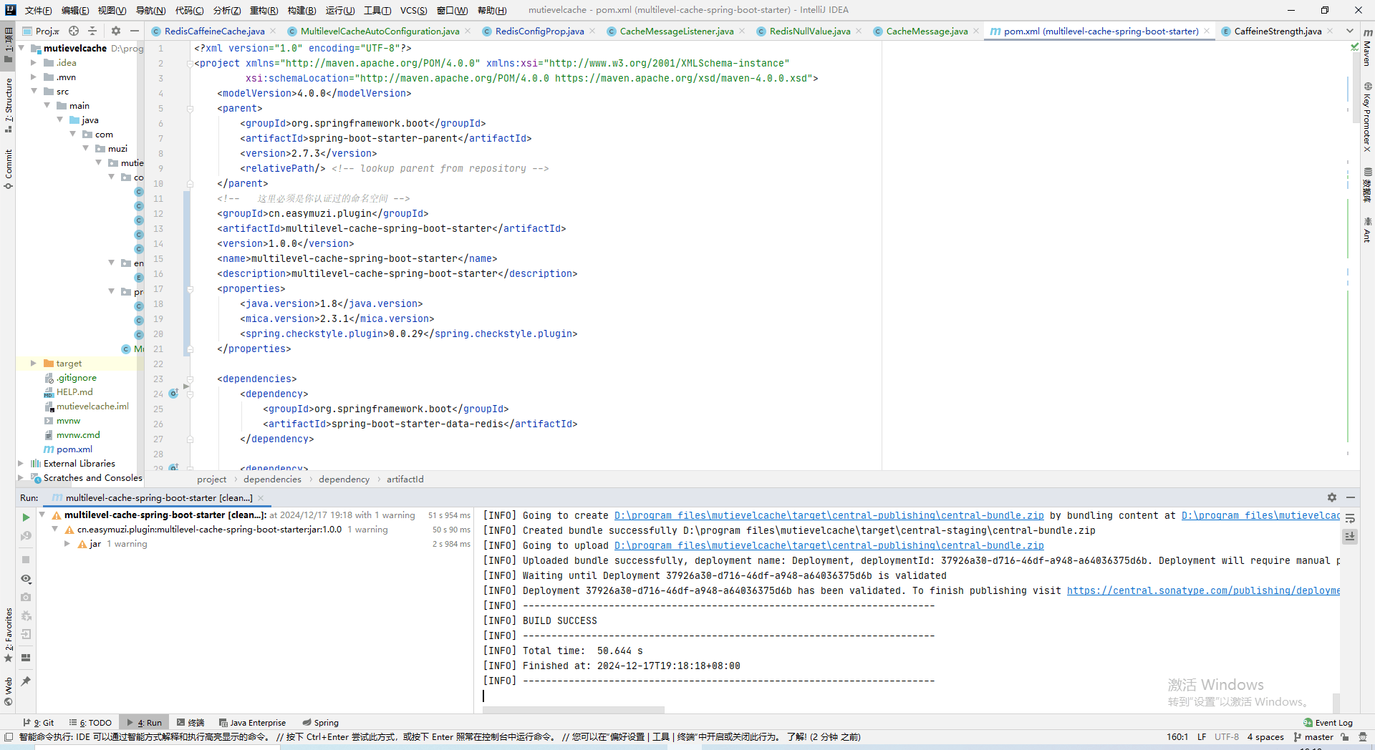This screenshot has height=750, width=1375.
Task: Select pom.xml file in project tree
Action: click(x=74, y=449)
